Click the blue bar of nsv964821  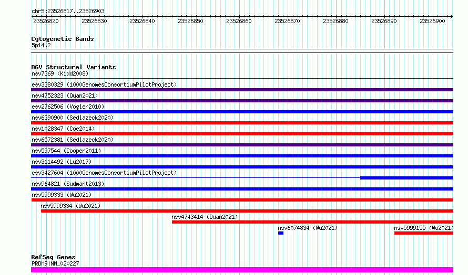tap(242, 189)
